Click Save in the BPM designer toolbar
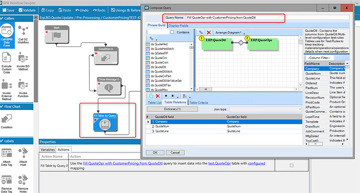The width and height of the screenshot is (360, 193). (x=8, y=10)
